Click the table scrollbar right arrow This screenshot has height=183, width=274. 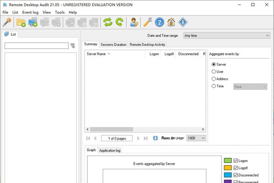[x=203, y=129]
